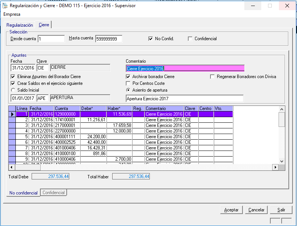Click the Debe* column header
The image size is (297, 226).
(93, 108)
